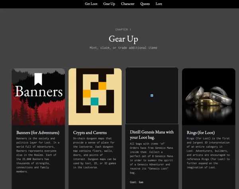Click the white bookmark icon on Banners image
This screenshot has width=239, height=189.
click(x=38, y=79)
